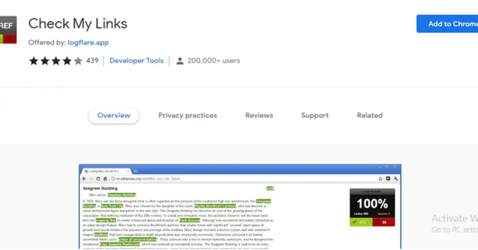Go to the Support tab

(x=315, y=116)
